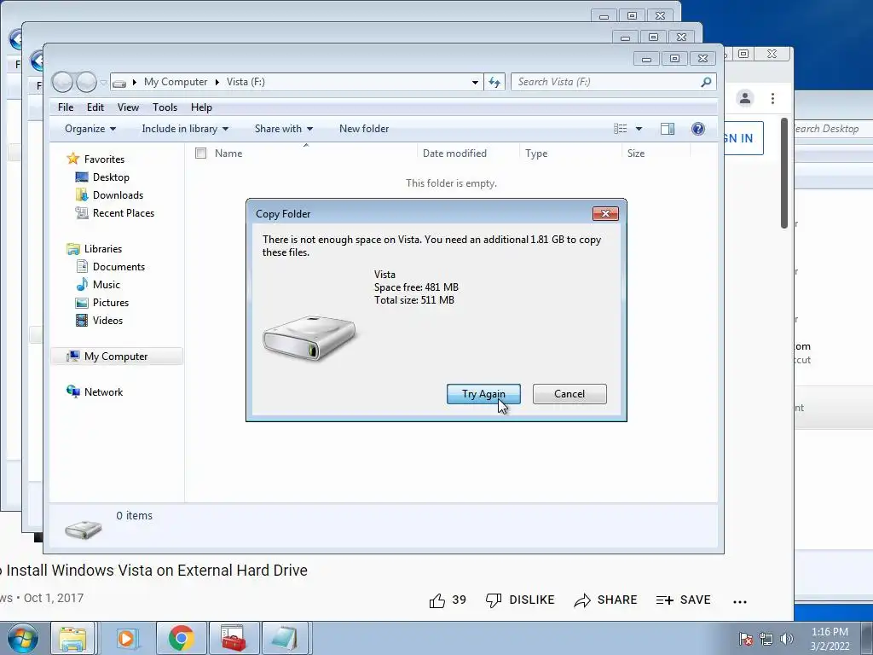This screenshot has width=873, height=655.
Task: Open the File menu
Action: tap(66, 107)
